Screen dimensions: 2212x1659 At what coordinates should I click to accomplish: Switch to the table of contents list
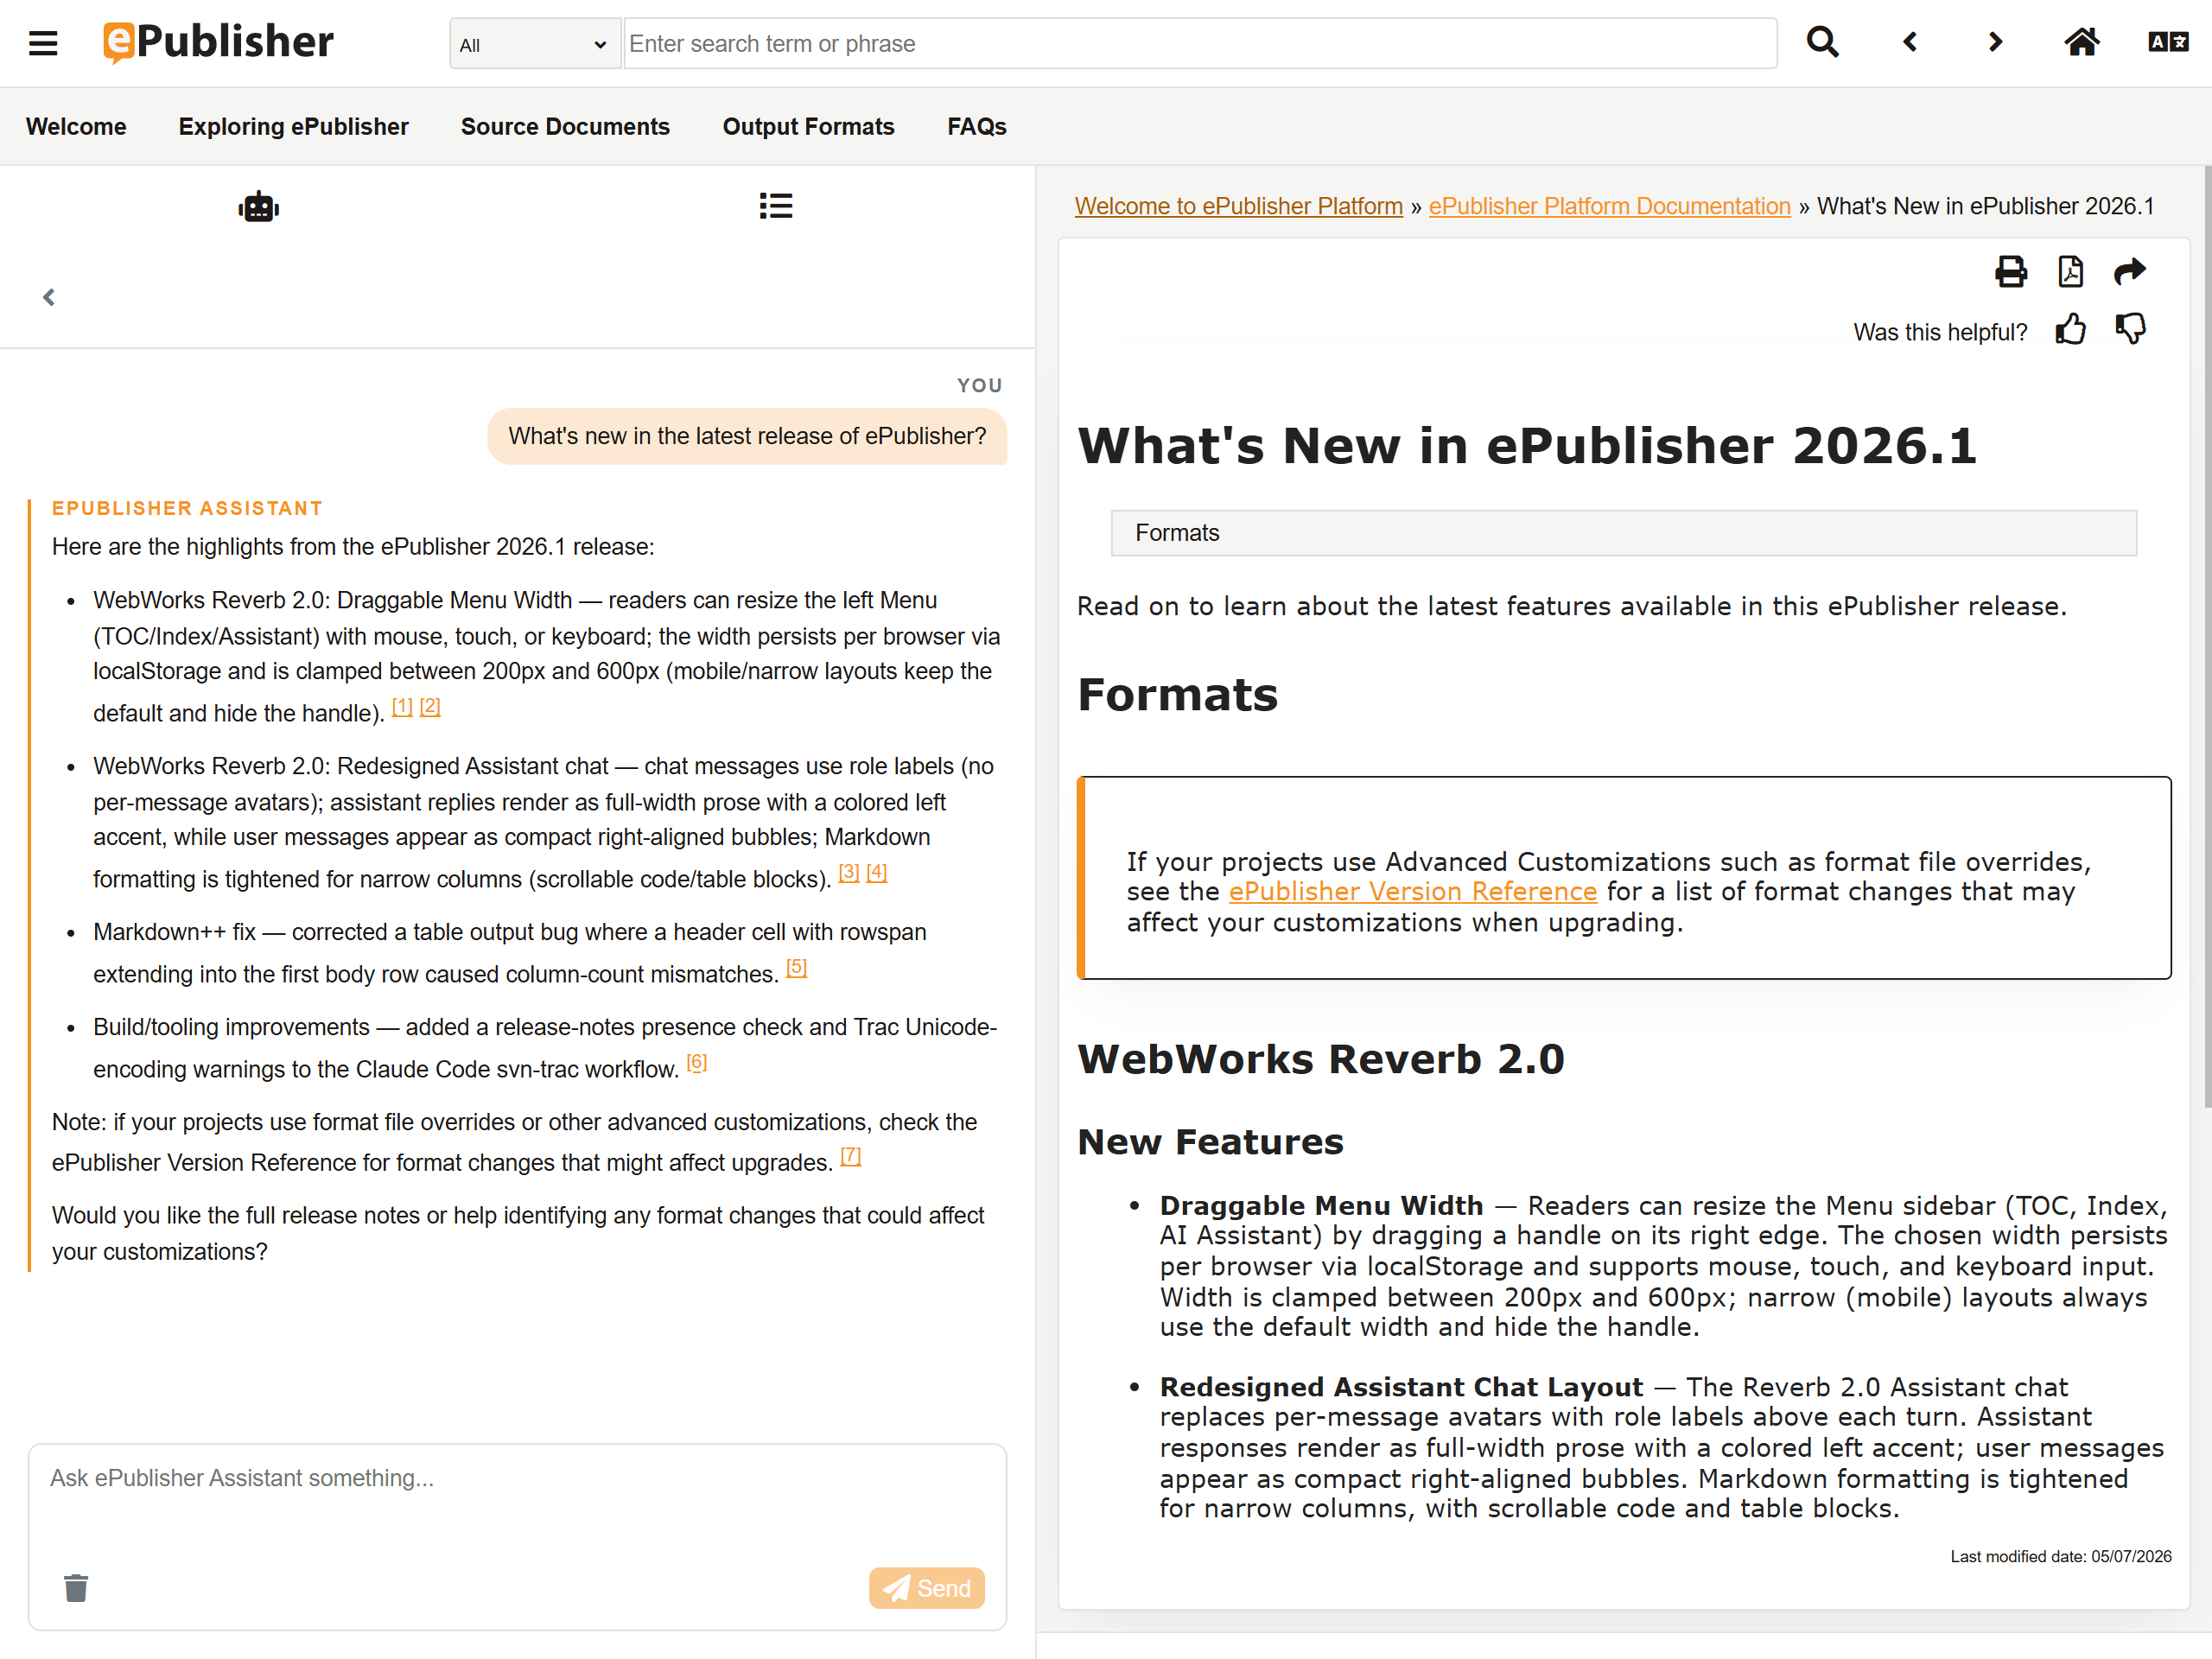click(x=775, y=206)
